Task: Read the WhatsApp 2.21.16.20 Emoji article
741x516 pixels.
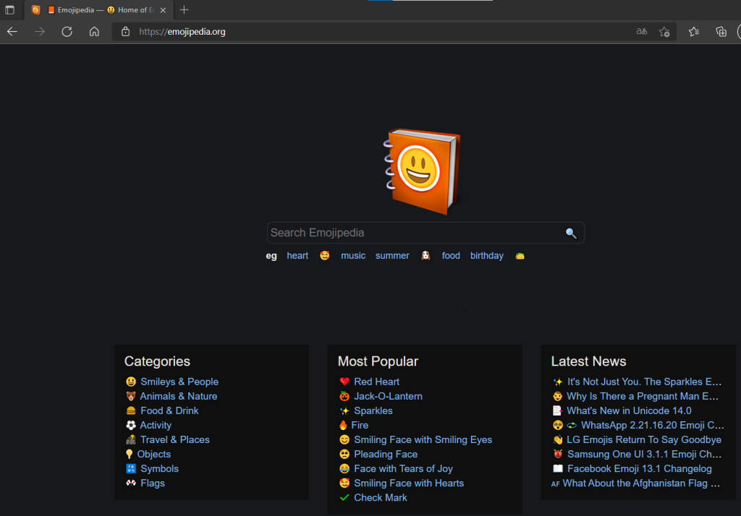Action: tap(652, 426)
